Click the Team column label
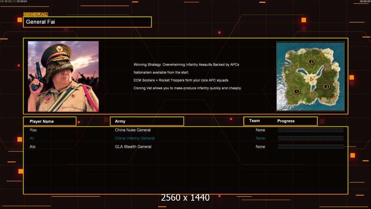 click(x=254, y=121)
